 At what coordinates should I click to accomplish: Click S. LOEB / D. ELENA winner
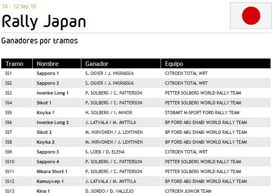pyautogui.click(x=105, y=152)
